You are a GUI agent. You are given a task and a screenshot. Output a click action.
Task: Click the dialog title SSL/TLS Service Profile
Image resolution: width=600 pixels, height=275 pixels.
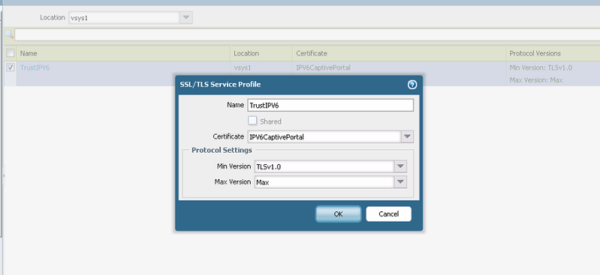[221, 85]
